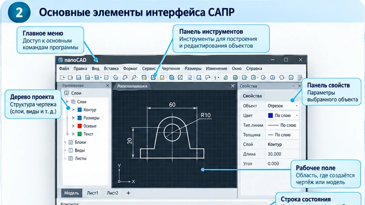Click the blue Цвет swatch in properties
Image resolution: width=365 pixels, height=205 pixels.
271,116
